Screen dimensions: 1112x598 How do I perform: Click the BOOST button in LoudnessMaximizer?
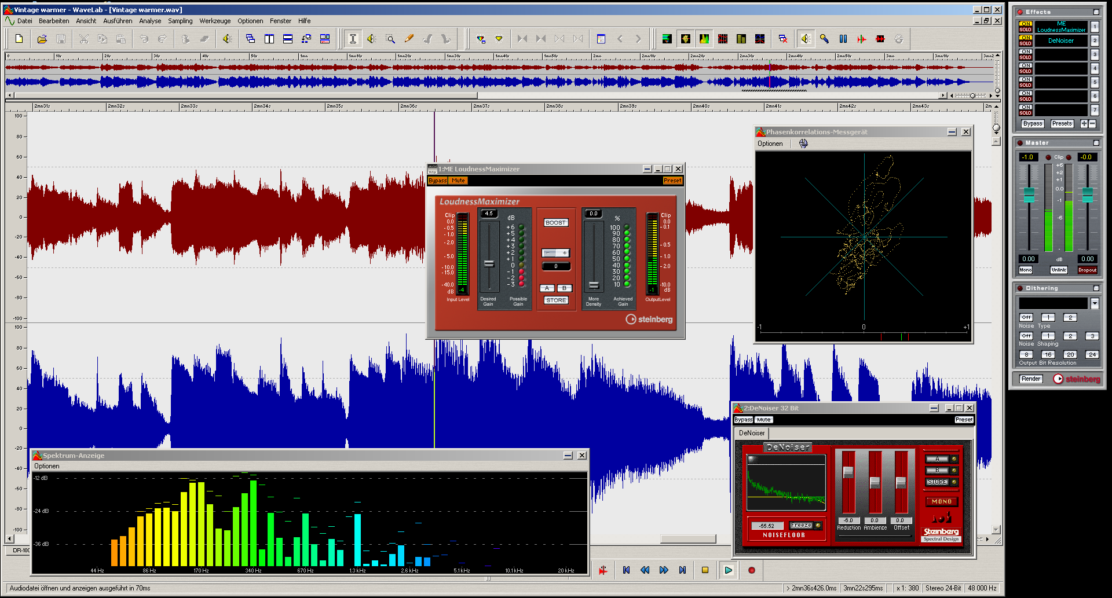click(555, 223)
